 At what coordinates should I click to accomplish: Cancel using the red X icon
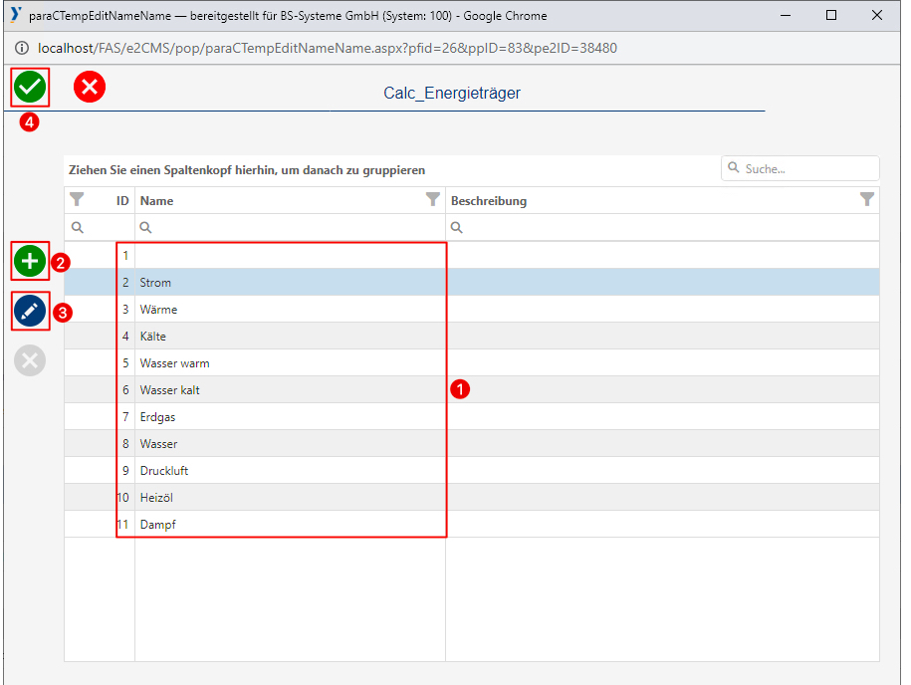click(90, 88)
